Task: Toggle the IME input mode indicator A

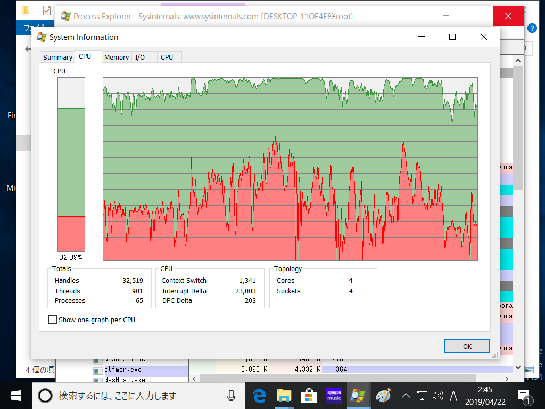Action: [453, 396]
